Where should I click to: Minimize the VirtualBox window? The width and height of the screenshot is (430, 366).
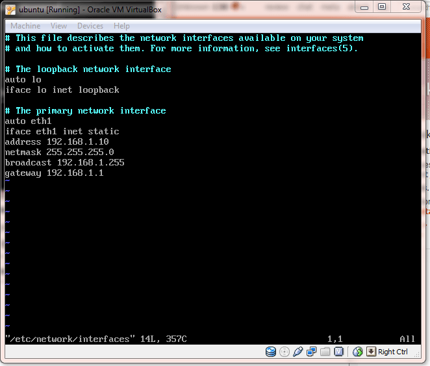coord(364,7)
